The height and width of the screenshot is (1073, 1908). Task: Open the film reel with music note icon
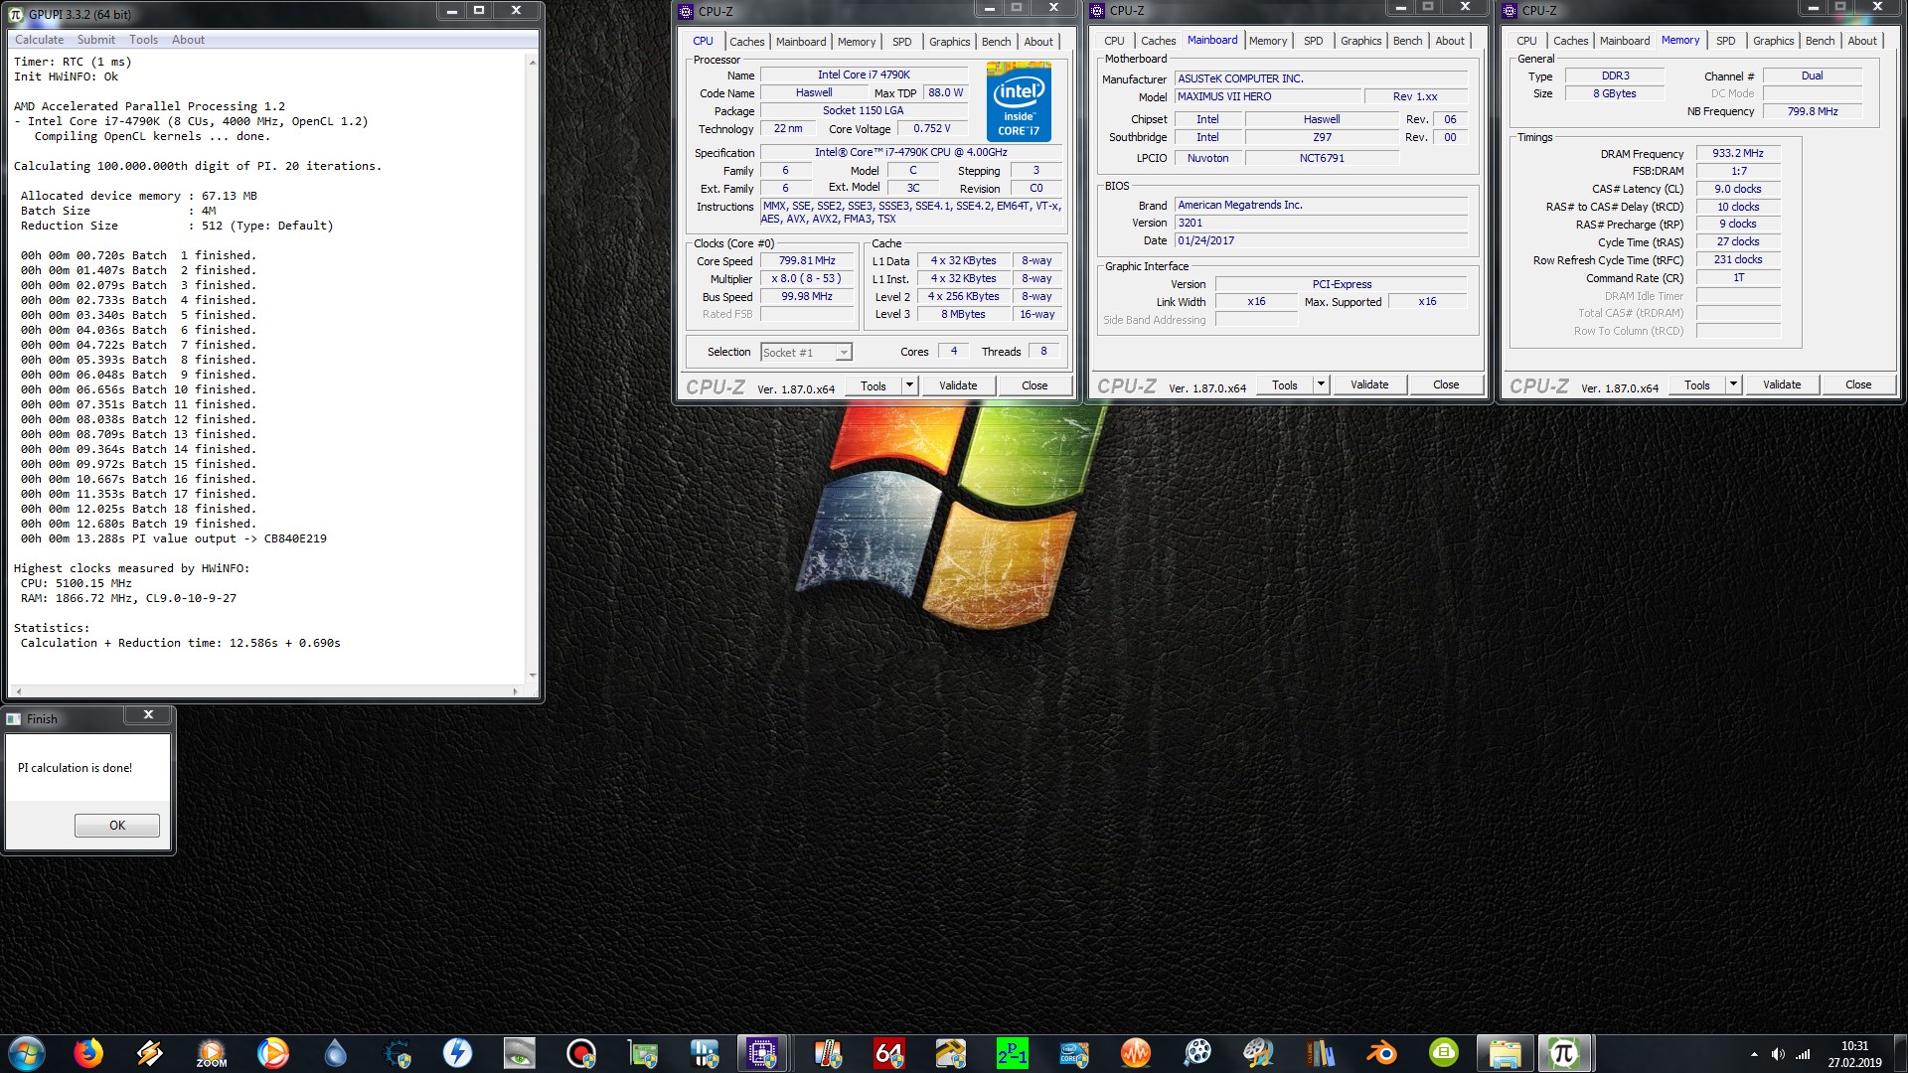point(1259,1053)
